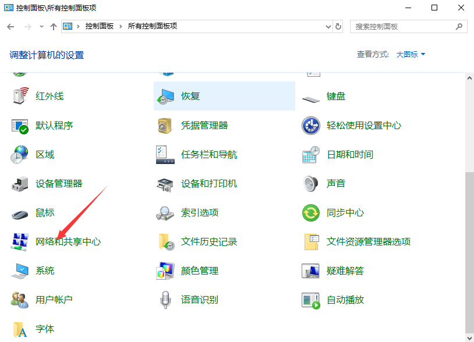The image size is (474, 342).
Task: Open the 疑难解答 link
Action: [345, 271]
